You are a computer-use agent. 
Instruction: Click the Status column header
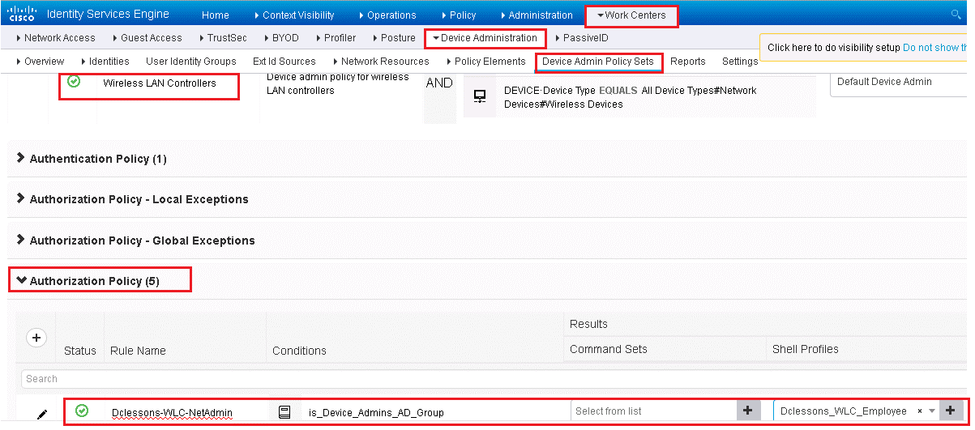(80, 351)
